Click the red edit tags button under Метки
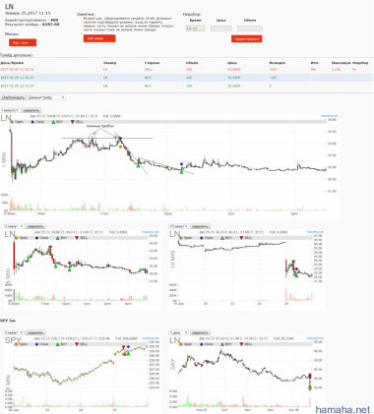The height and width of the screenshot is (414, 374). click(23, 42)
